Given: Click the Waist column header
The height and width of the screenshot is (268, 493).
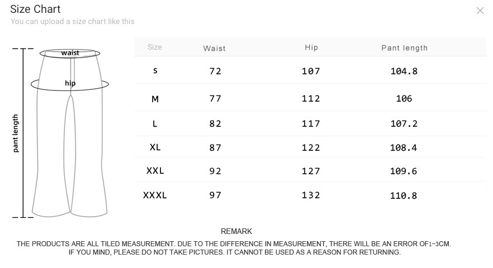Looking at the screenshot, I should (x=215, y=49).
